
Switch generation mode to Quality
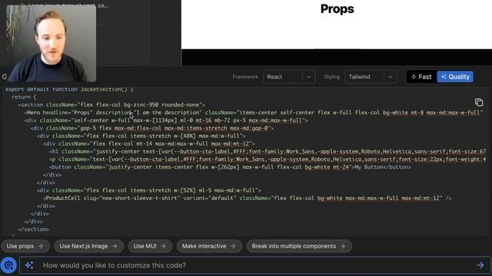pyautogui.click(x=455, y=77)
